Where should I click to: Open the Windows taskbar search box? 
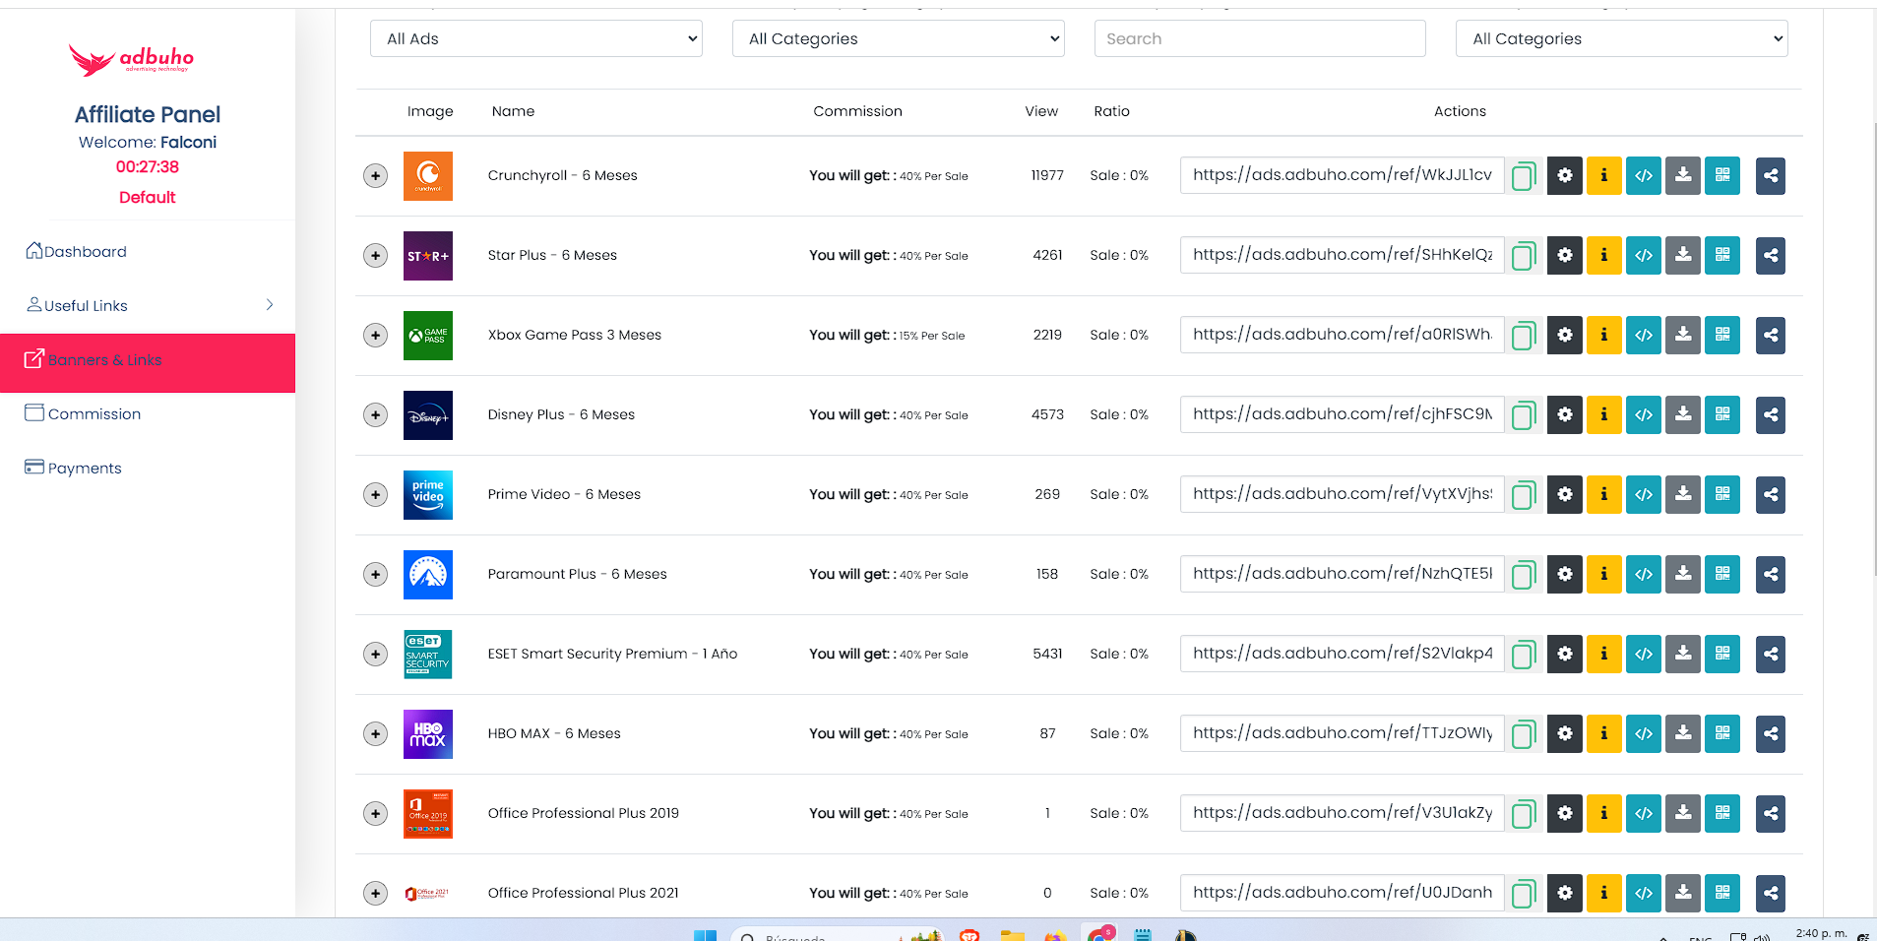837,935
